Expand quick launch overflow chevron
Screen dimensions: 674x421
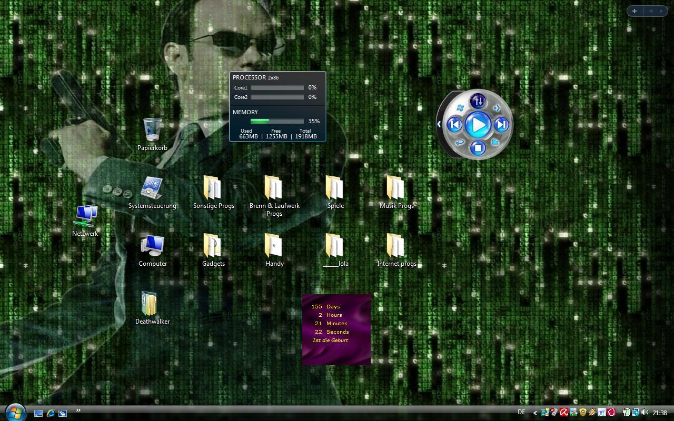click(x=78, y=410)
